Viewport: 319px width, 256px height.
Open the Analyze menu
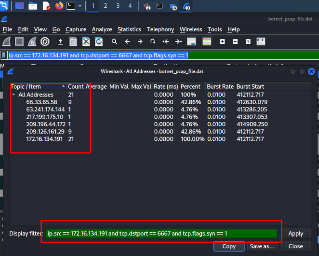[x=102, y=29]
